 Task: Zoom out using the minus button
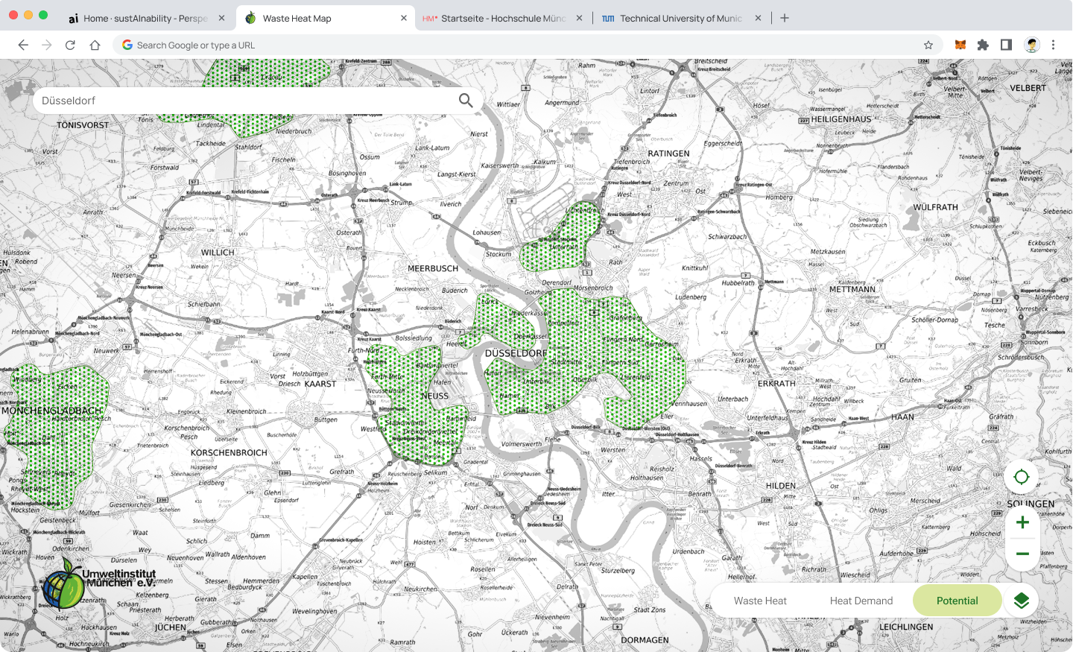tap(1022, 554)
